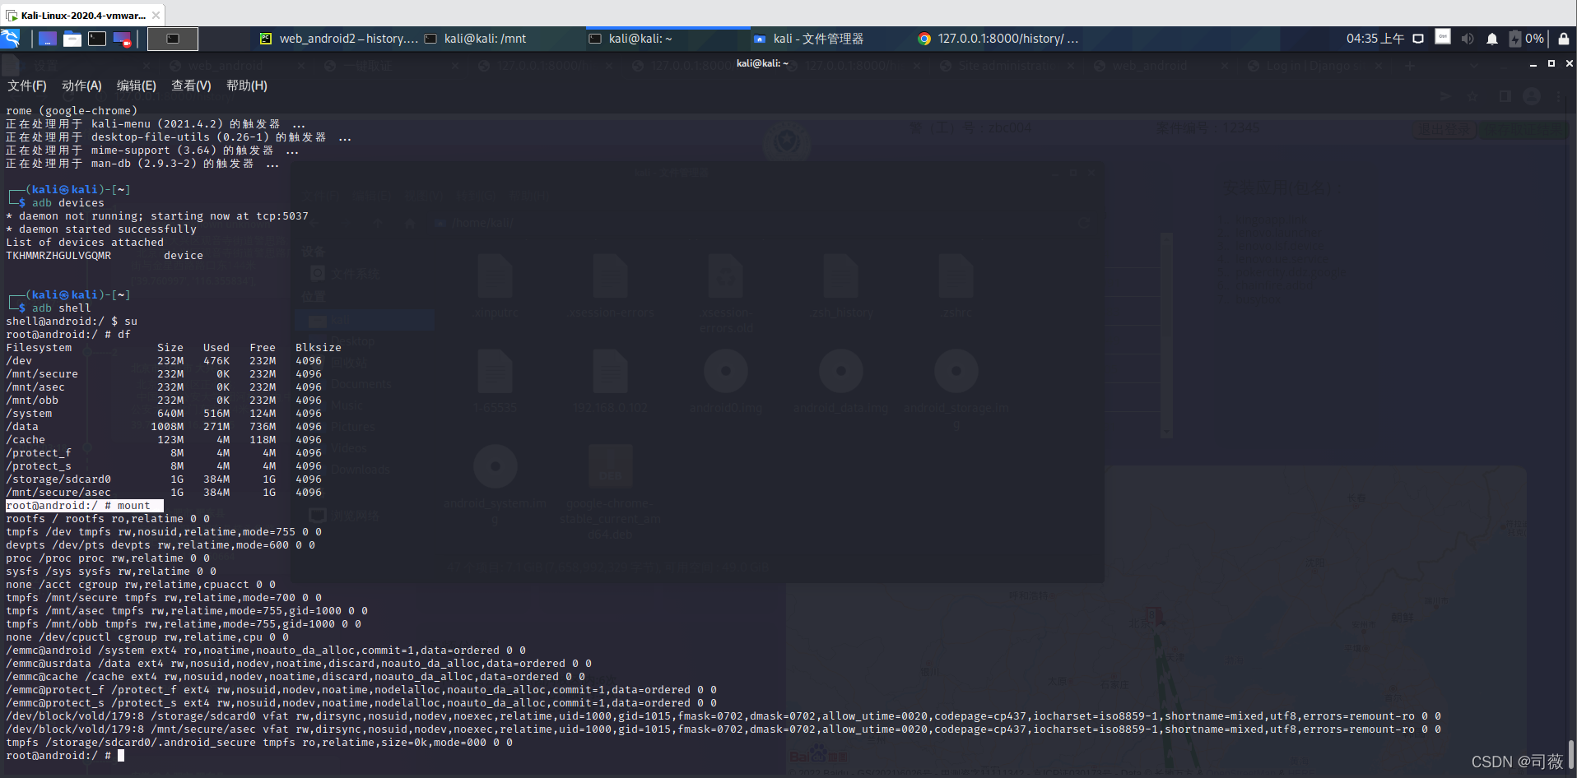1577x778 pixels.
Task: Open the 04:35 上午 clock
Action: 1375,39
